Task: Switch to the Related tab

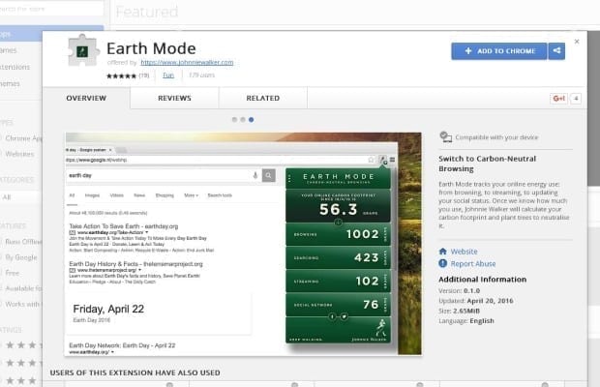Action: pos(263,98)
